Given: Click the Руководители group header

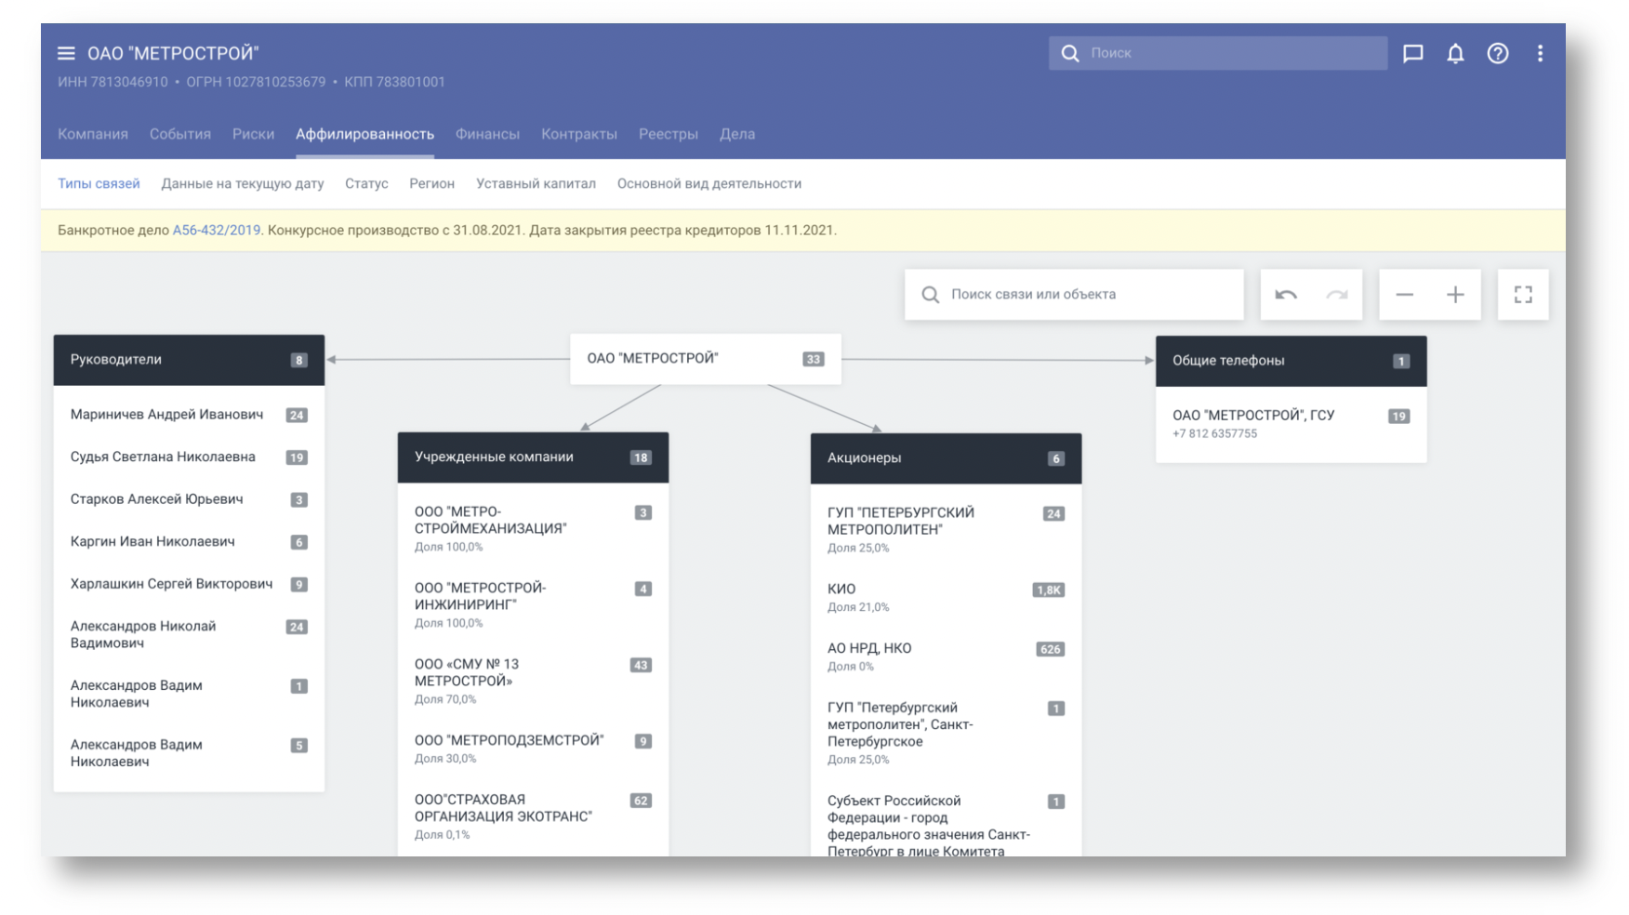Looking at the screenshot, I should tap(189, 360).
